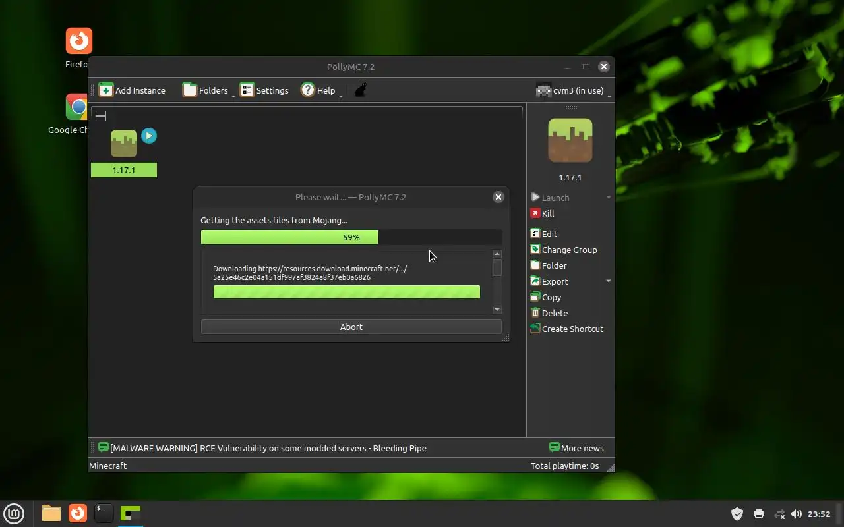Click the PollyMC taskbar window button

coord(131,513)
